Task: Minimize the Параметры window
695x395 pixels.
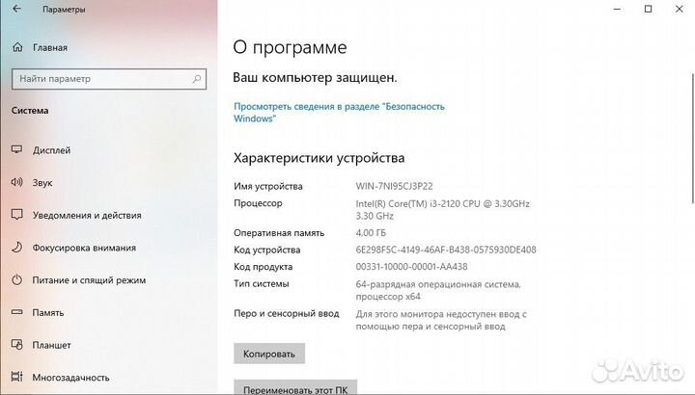Action: 617,9
